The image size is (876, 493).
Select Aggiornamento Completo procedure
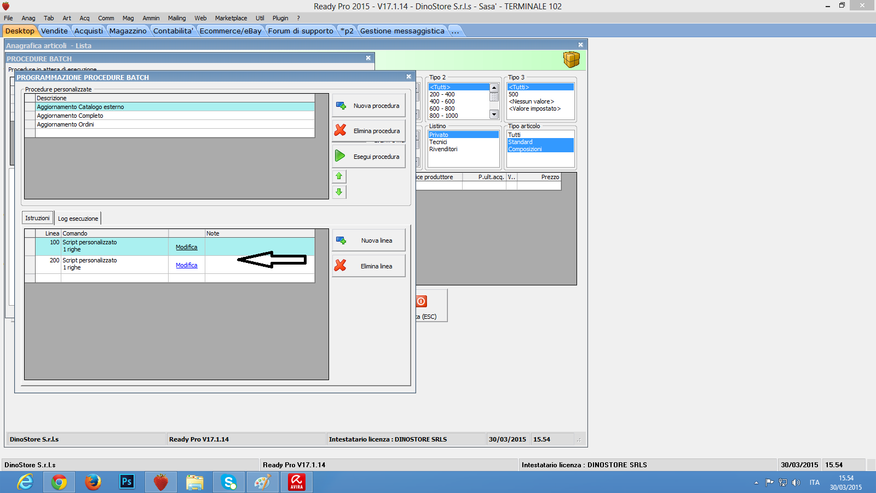[175, 116]
